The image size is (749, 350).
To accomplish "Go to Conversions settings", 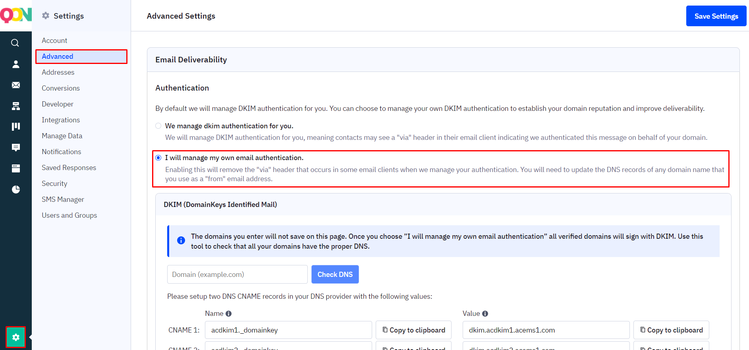I will (x=61, y=88).
